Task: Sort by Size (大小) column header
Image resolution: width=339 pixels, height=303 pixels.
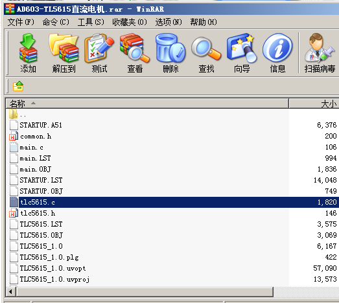Action: [x=314, y=104]
